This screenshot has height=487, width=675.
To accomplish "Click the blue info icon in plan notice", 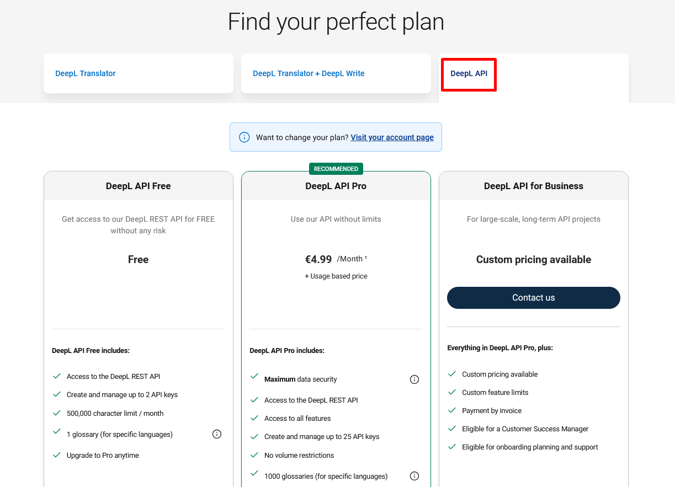I will pyautogui.click(x=244, y=137).
